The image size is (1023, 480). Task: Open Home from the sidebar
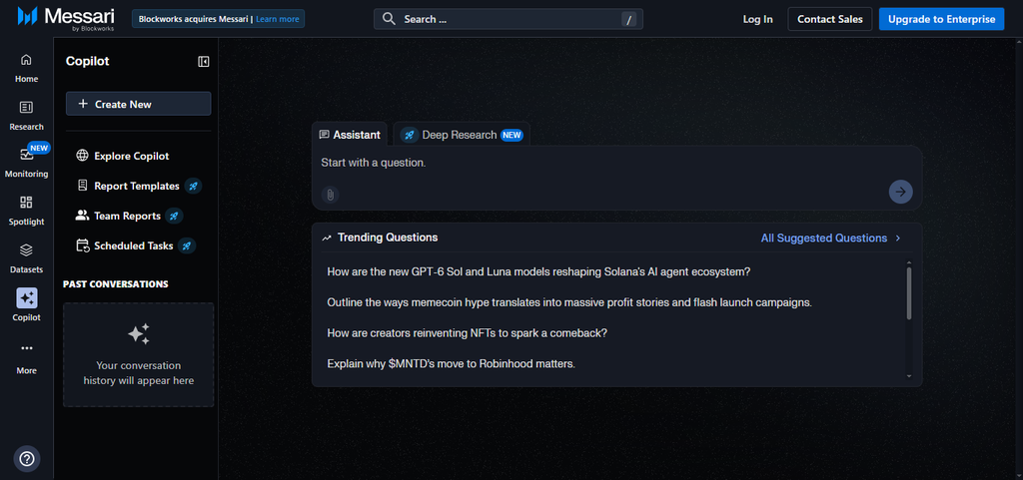[x=26, y=68]
